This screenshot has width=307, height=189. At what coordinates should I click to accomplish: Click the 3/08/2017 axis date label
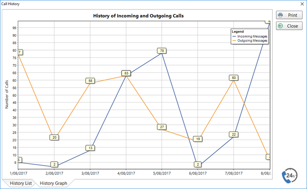90,173
